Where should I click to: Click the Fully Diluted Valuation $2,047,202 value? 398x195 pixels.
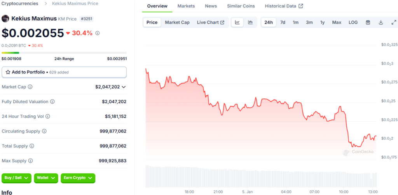pyautogui.click(x=114, y=102)
